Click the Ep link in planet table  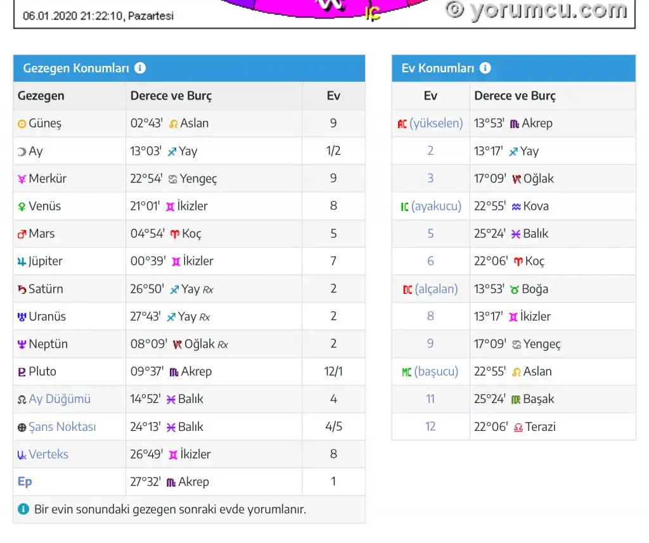25,482
